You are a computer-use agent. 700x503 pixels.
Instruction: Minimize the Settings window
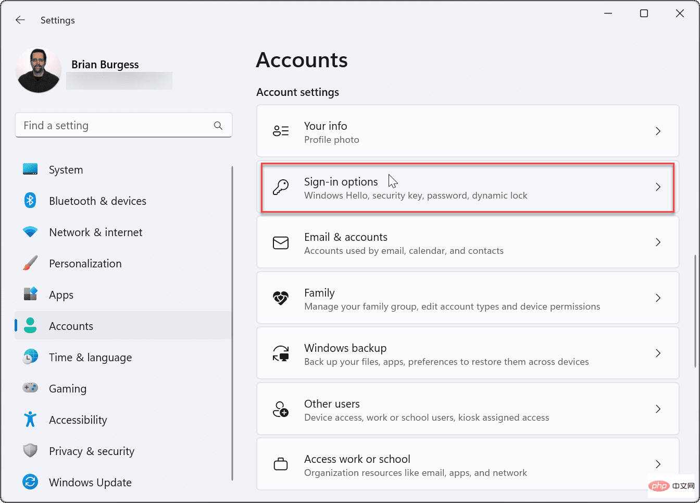click(x=608, y=14)
